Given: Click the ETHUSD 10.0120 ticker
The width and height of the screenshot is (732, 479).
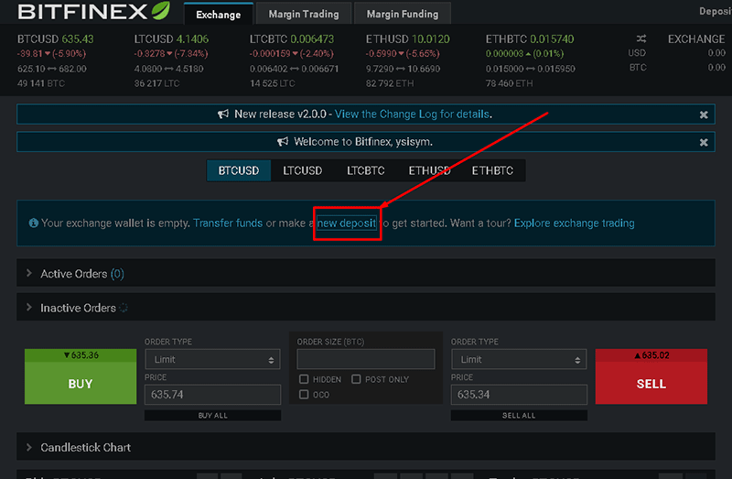Looking at the screenshot, I should tap(407, 38).
